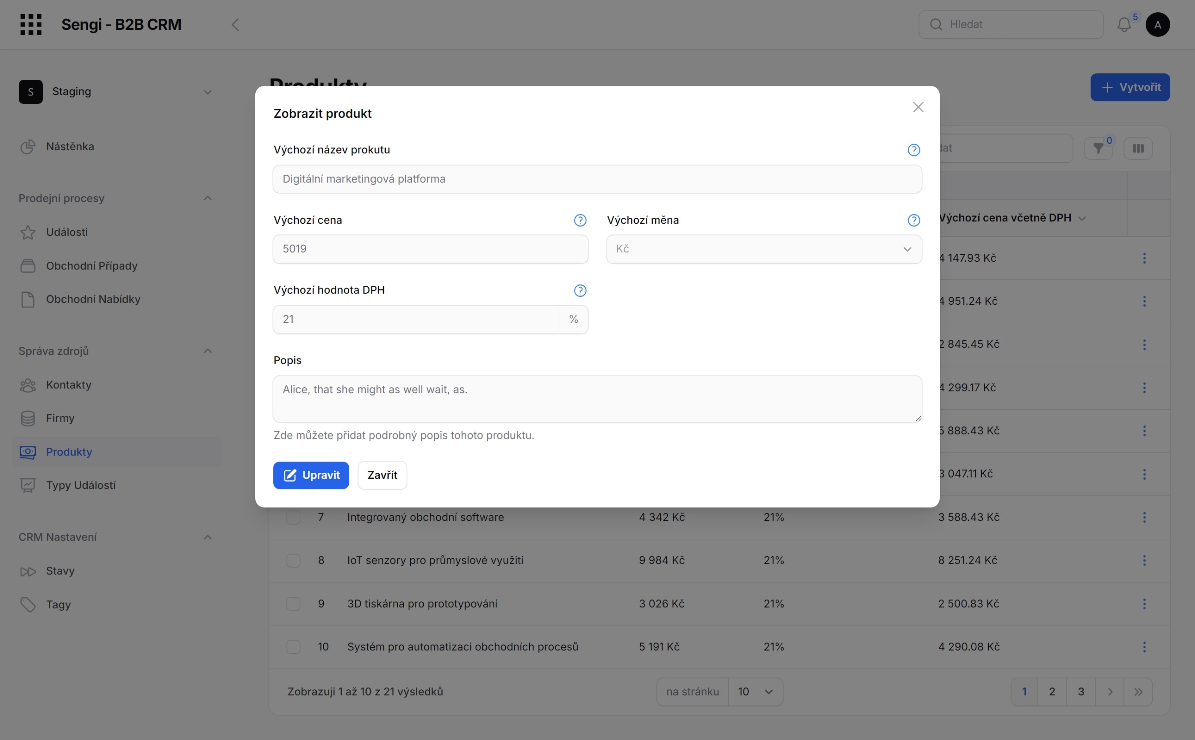Open row actions for 2 845.45 Kč row
1195x740 pixels.
point(1144,344)
